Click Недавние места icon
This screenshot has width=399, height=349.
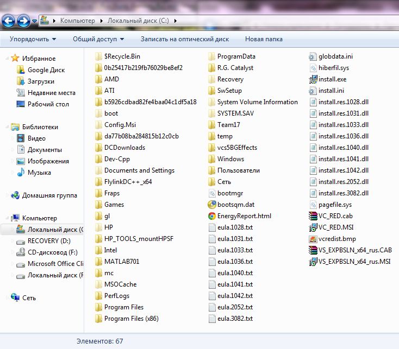(x=21, y=93)
